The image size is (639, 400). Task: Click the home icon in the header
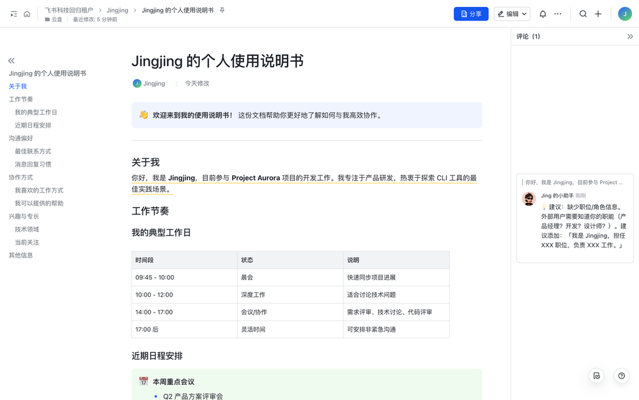point(26,13)
